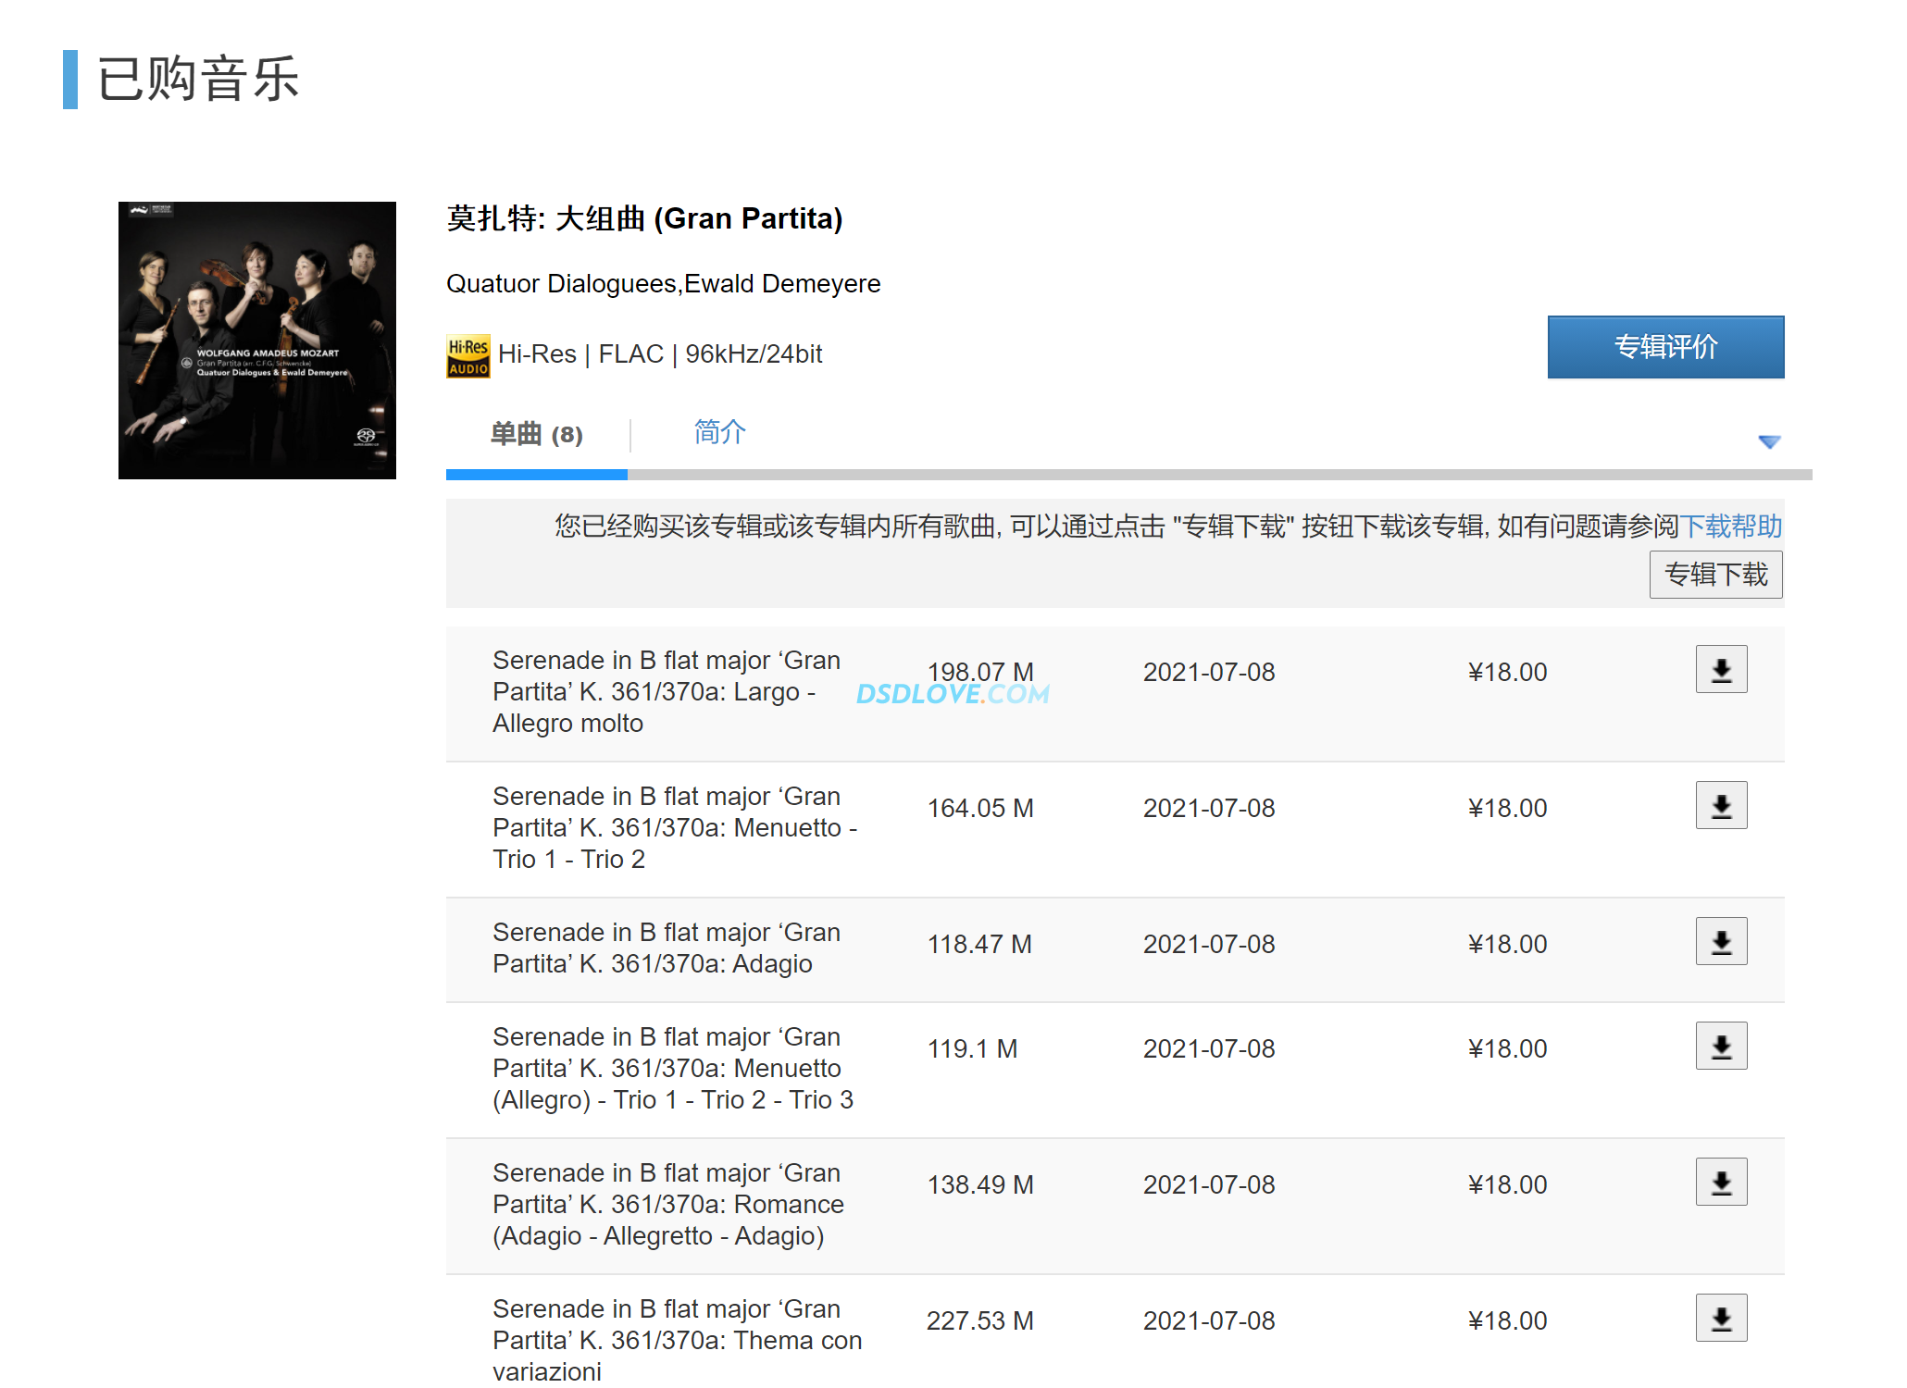Download the Menuetto - Trio 1 - Trio 2 track
The width and height of the screenshot is (1907, 1388).
coord(1721,805)
